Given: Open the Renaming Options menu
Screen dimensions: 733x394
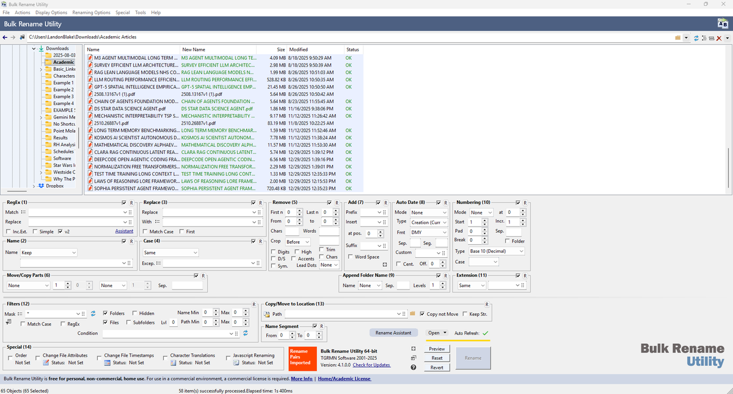Looking at the screenshot, I should pyautogui.click(x=92, y=12).
